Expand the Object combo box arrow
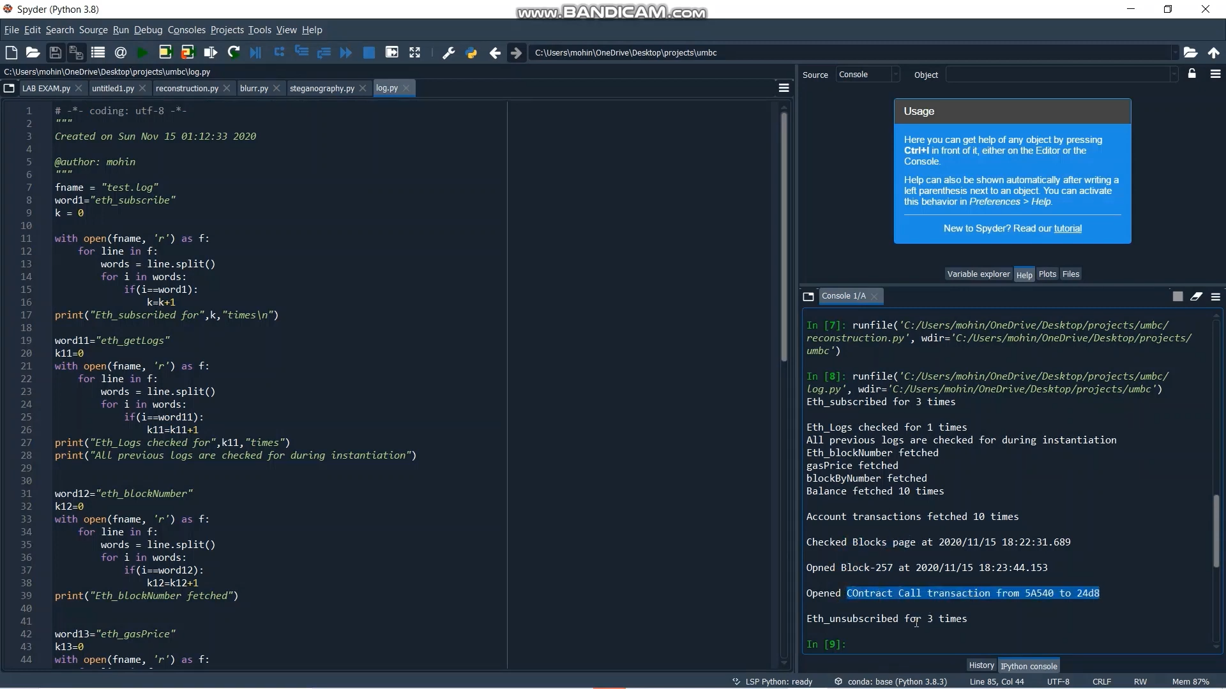The height and width of the screenshot is (689, 1226). tap(1173, 75)
